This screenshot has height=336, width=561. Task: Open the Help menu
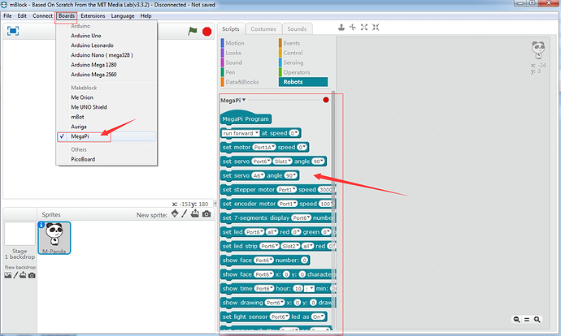coord(146,15)
